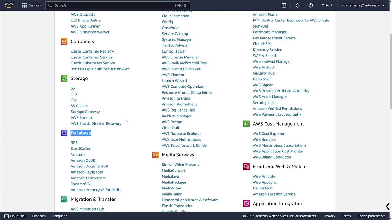Click the AWS Cost Management category icon

coord(246,124)
